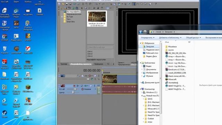Open Track FX on video track 1
This screenshot has width=222, height=125.
pyautogui.click(x=86, y=76)
